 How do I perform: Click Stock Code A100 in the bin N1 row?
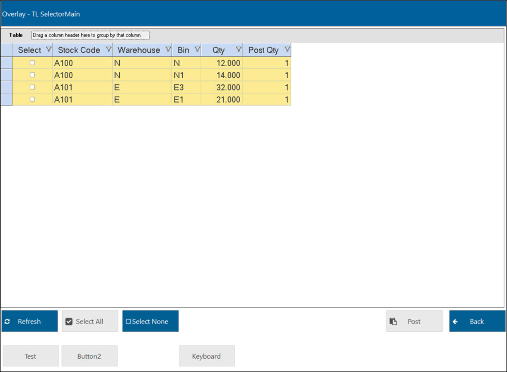click(x=82, y=75)
